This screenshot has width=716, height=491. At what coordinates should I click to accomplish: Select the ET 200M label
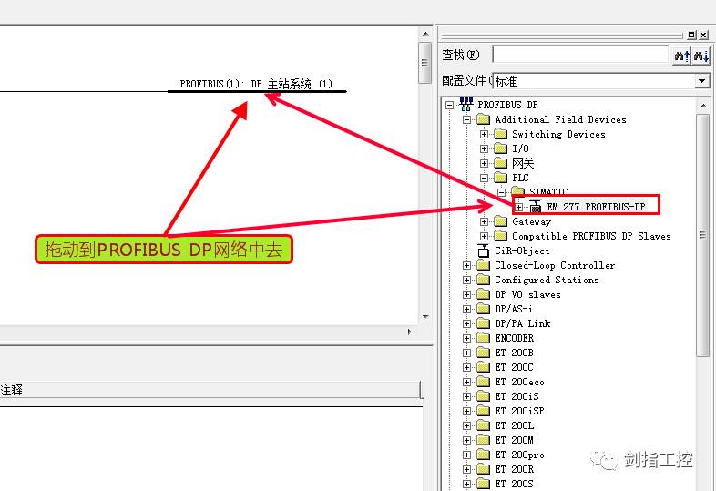click(514, 440)
